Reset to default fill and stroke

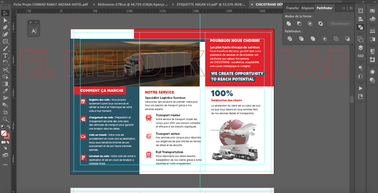[3, 127]
